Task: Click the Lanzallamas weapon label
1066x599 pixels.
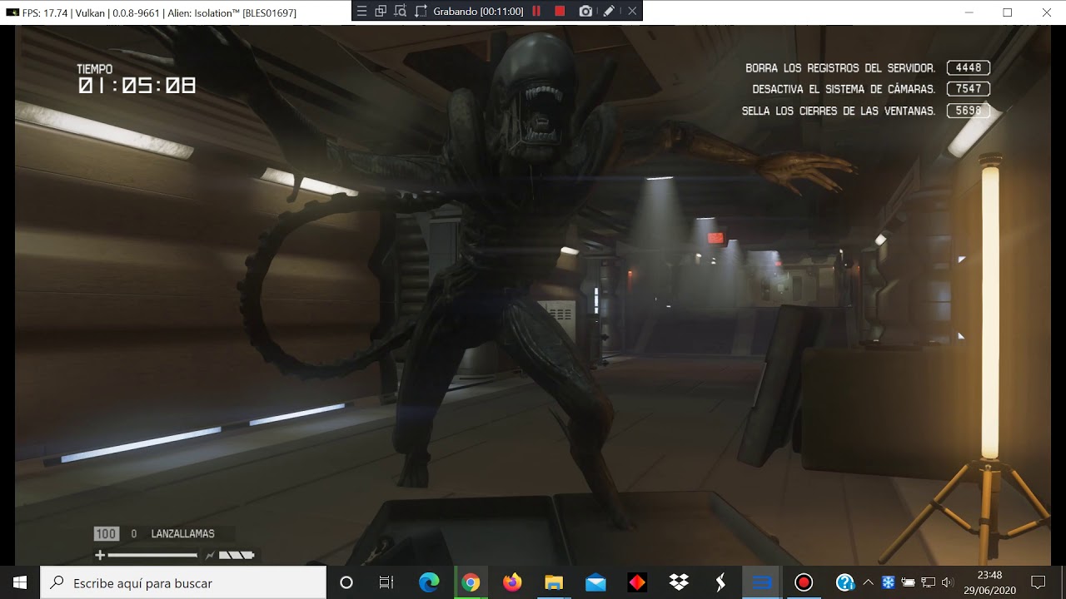Action: 182,534
